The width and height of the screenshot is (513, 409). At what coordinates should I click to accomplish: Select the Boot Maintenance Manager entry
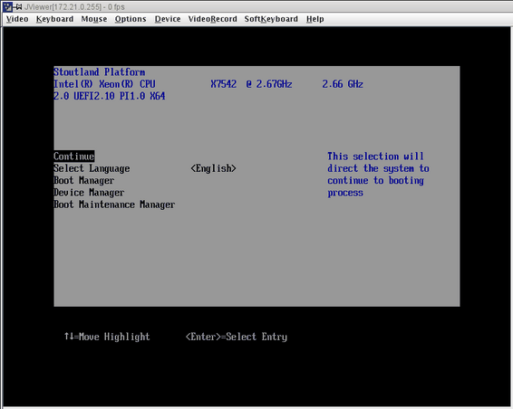114,204
